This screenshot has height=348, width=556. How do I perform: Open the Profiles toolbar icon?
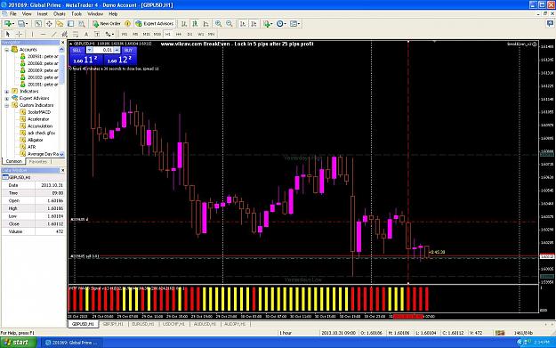(22, 24)
